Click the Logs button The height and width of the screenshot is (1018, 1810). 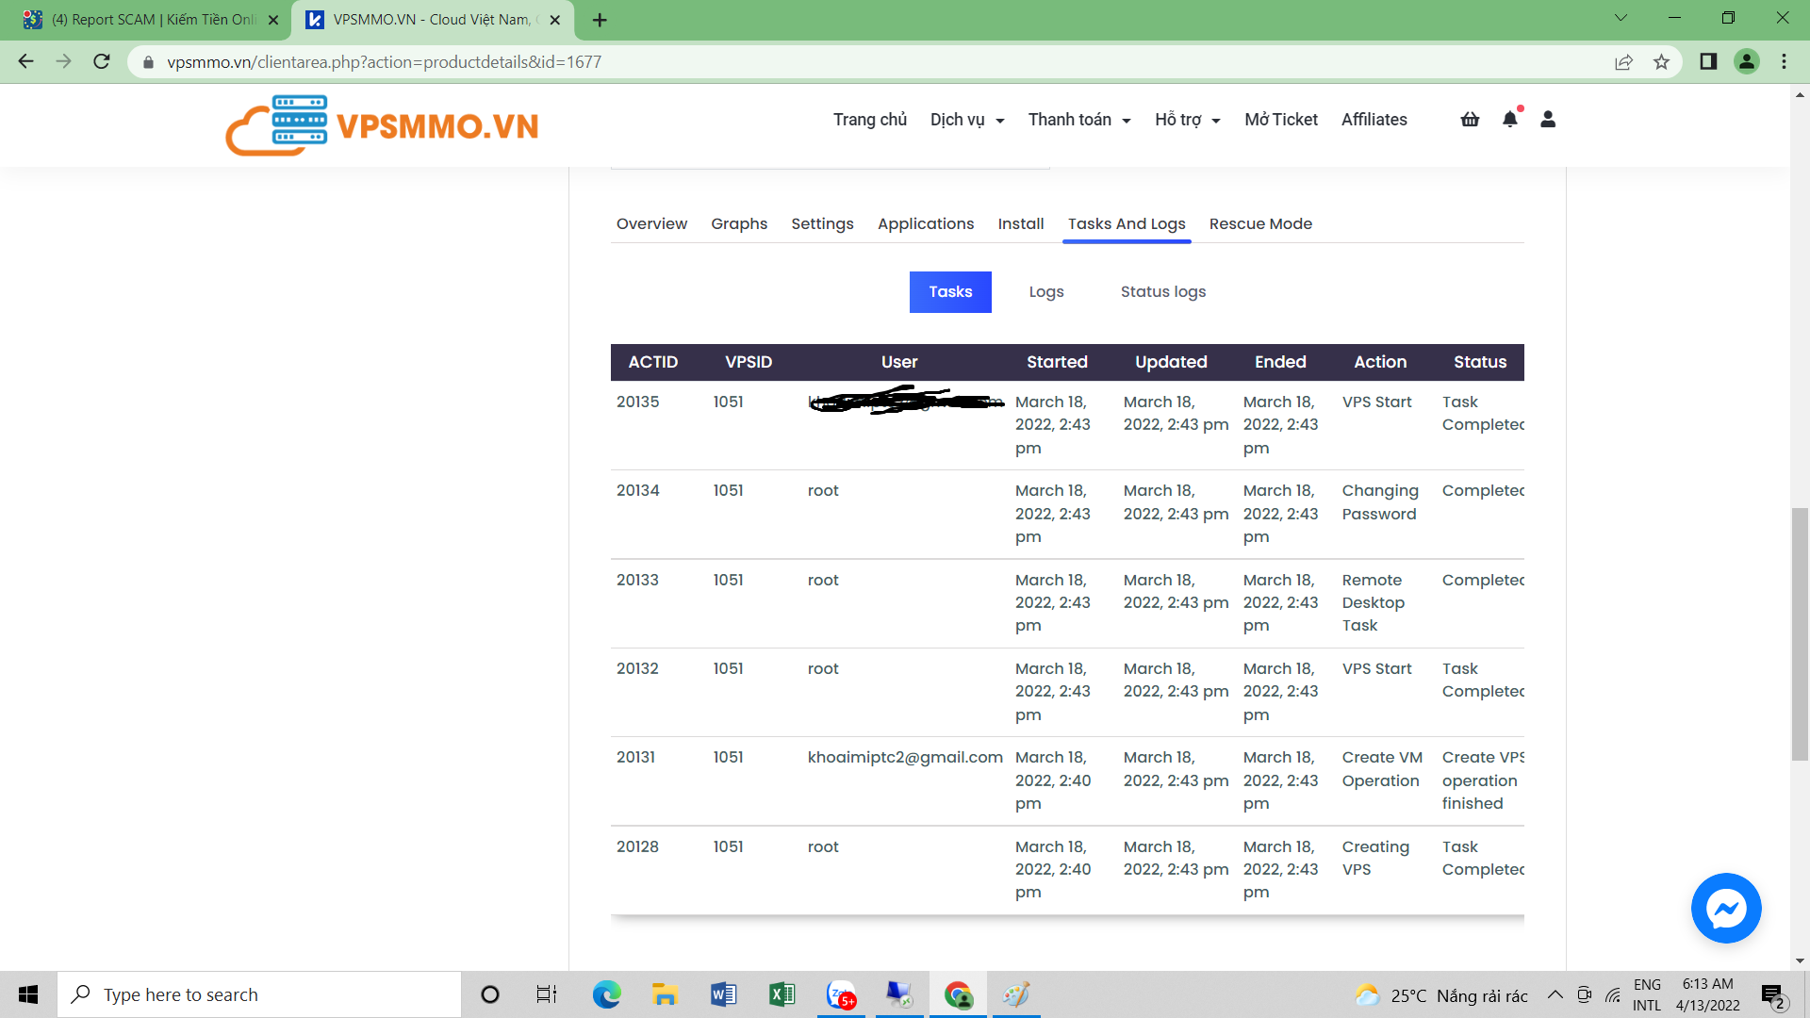(1045, 292)
